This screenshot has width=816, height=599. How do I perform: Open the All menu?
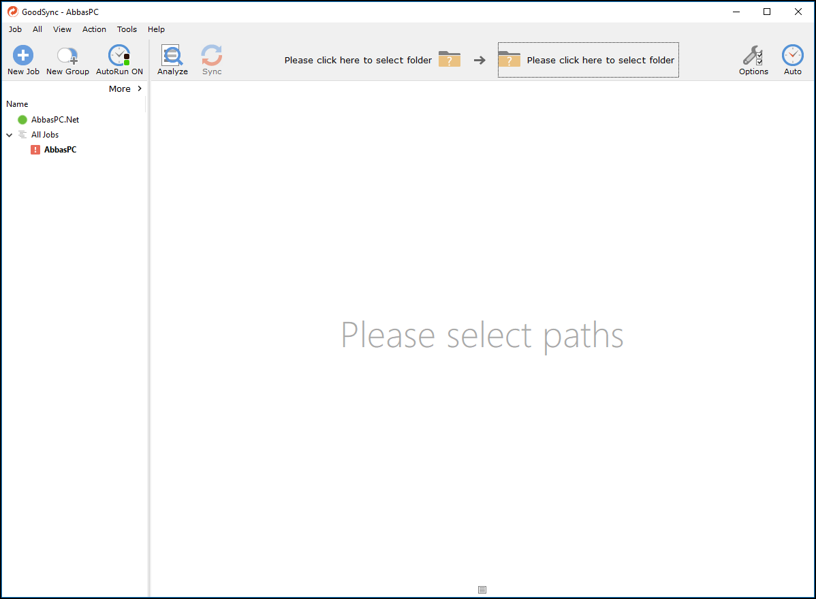pyautogui.click(x=37, y=29)
